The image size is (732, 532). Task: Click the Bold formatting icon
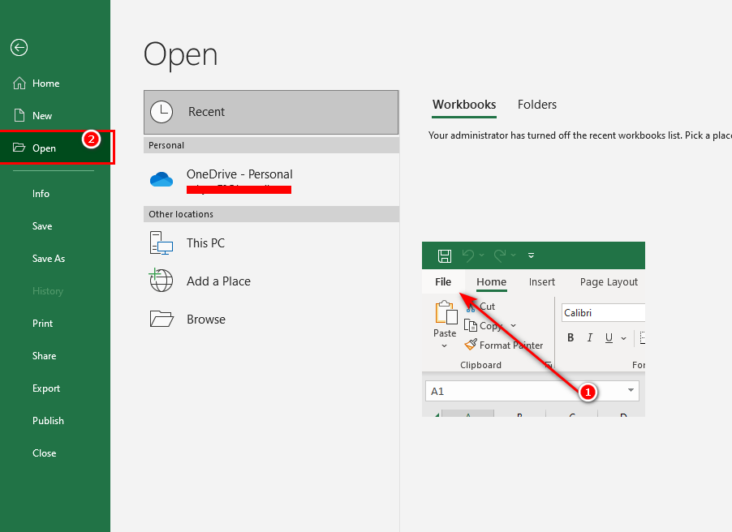(x=571, y=338)
